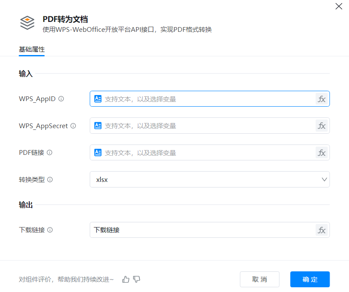Close the PDF转为文档 dialog
349x292 pixels.
pyautogui.click(x=339, y=6)
